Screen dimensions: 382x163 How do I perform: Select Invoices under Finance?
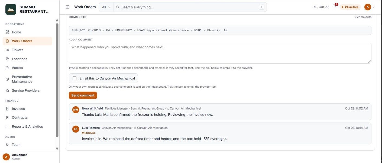click(x=27, y=109)
